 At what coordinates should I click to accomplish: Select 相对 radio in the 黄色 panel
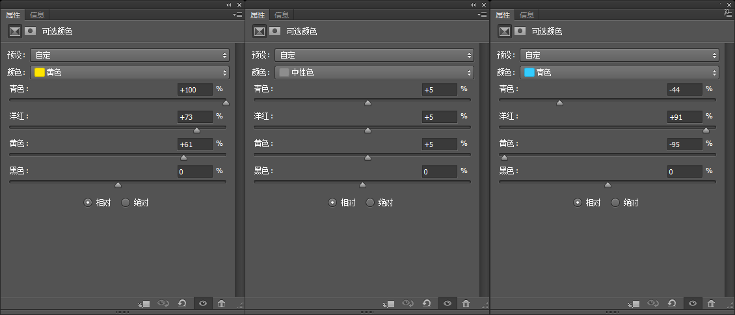(x=88, y=202)
